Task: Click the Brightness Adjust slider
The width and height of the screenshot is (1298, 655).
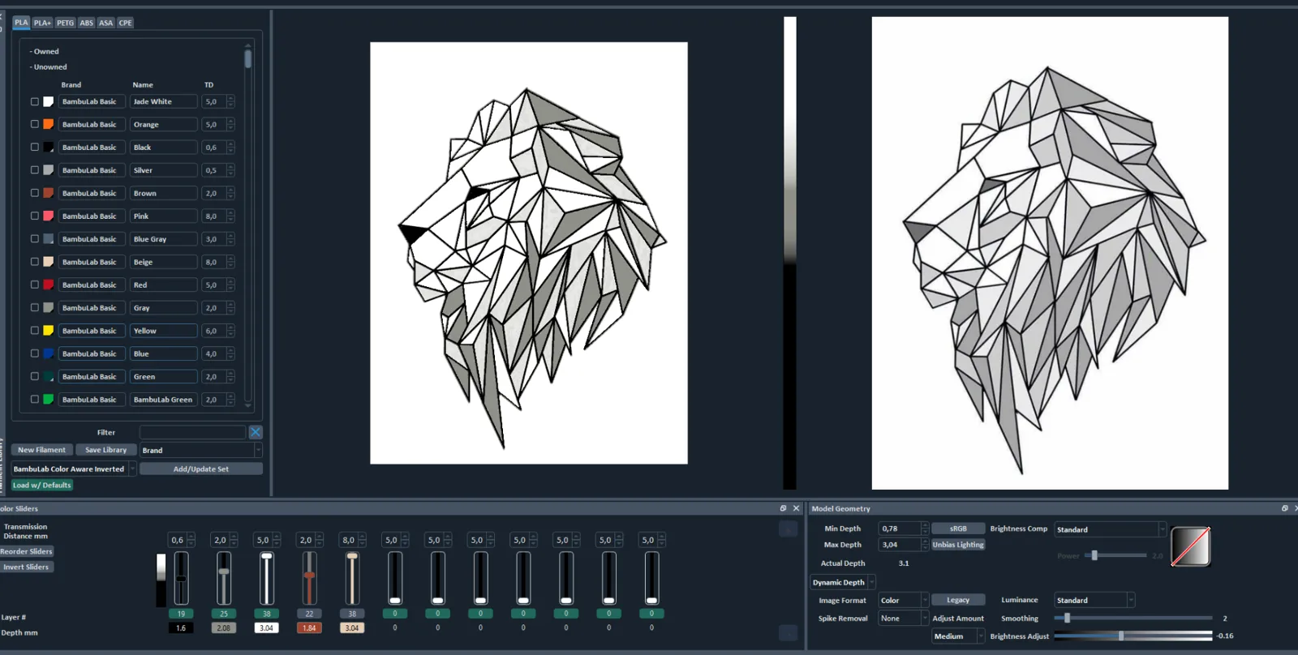Action: tap(1133, 636)
